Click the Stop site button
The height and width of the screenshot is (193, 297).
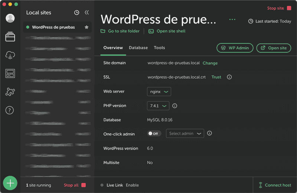tap(279, 8)
